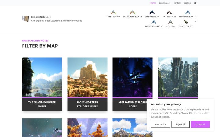Open the Contributors page
Screen dimensions: 220x137
165,3
